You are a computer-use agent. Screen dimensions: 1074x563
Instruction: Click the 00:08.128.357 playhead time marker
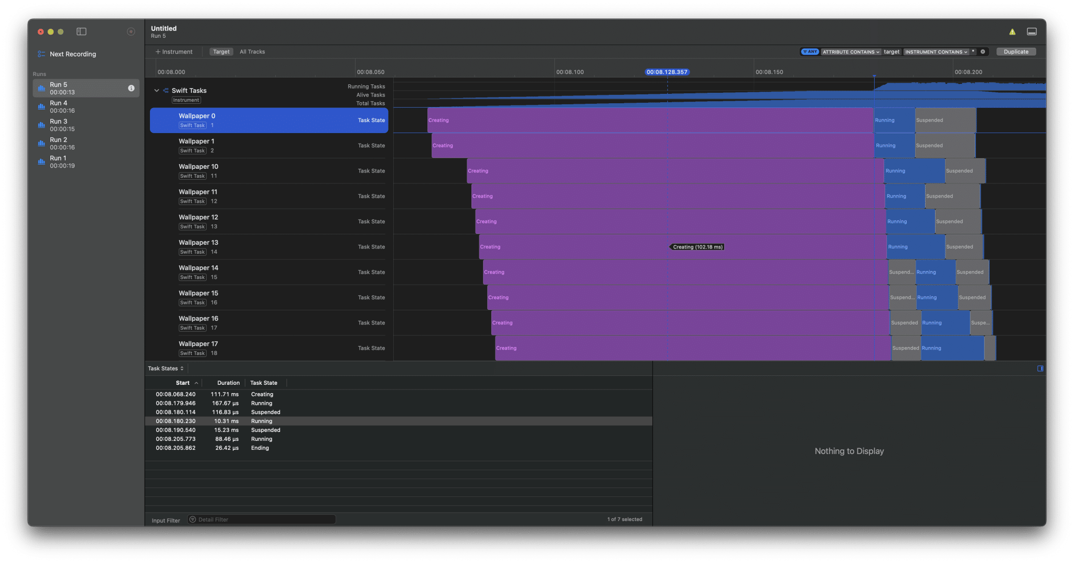point(667,72)
